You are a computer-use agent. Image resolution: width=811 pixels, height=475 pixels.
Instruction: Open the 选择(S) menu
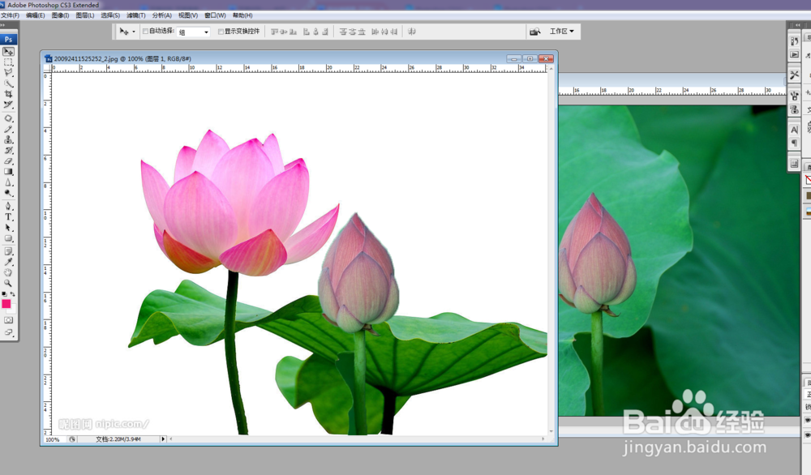[110, 15]
